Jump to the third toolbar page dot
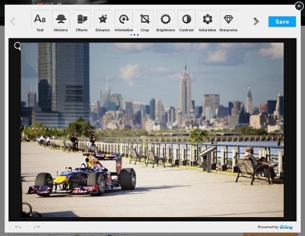Screen dimensions: 305x236 click(138, 35)
